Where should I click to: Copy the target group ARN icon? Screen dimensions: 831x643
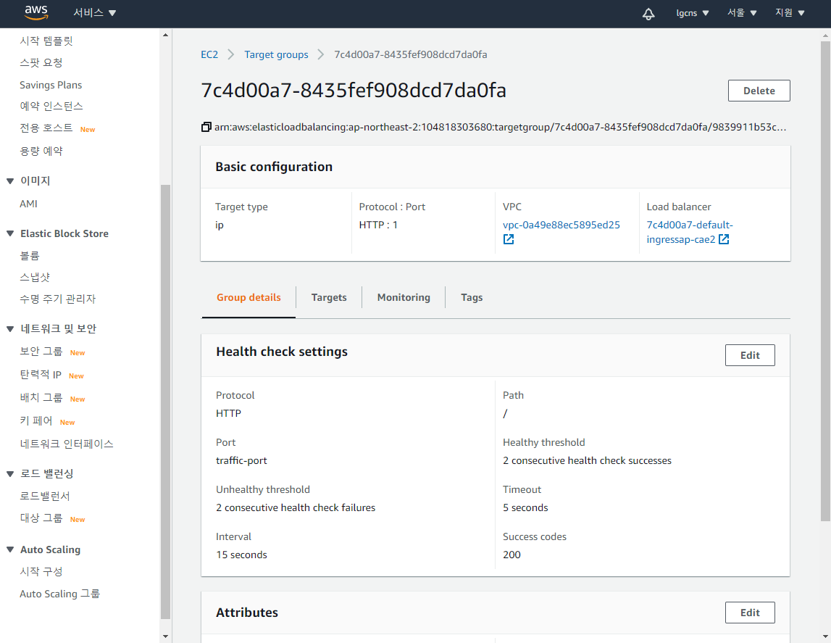[x=206, y=127]
